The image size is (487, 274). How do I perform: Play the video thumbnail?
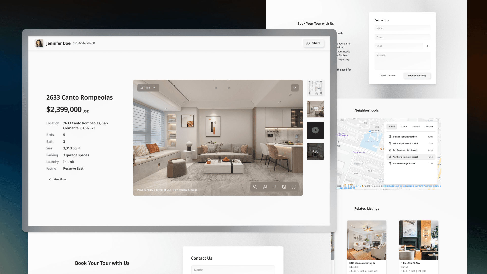315,130
